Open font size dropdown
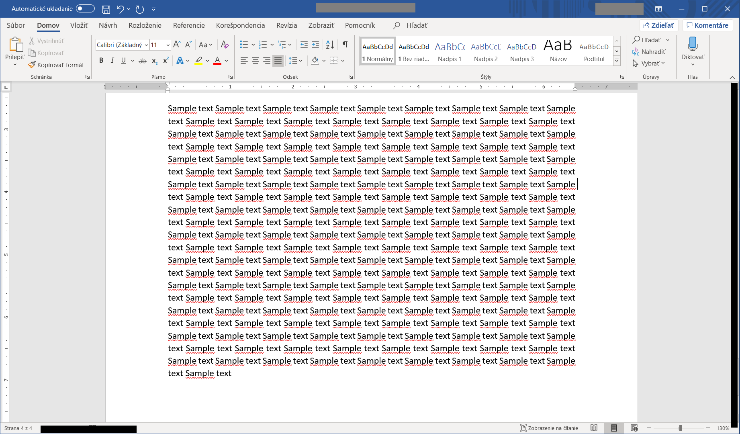This screenshot has width=740, height=434. [x=168, y=45]
